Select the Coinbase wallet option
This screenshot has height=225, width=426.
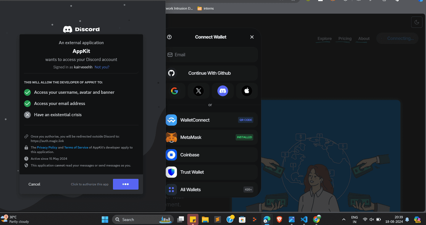coord(212,155)
